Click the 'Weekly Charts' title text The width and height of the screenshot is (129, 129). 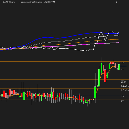(x=9, y=2)
